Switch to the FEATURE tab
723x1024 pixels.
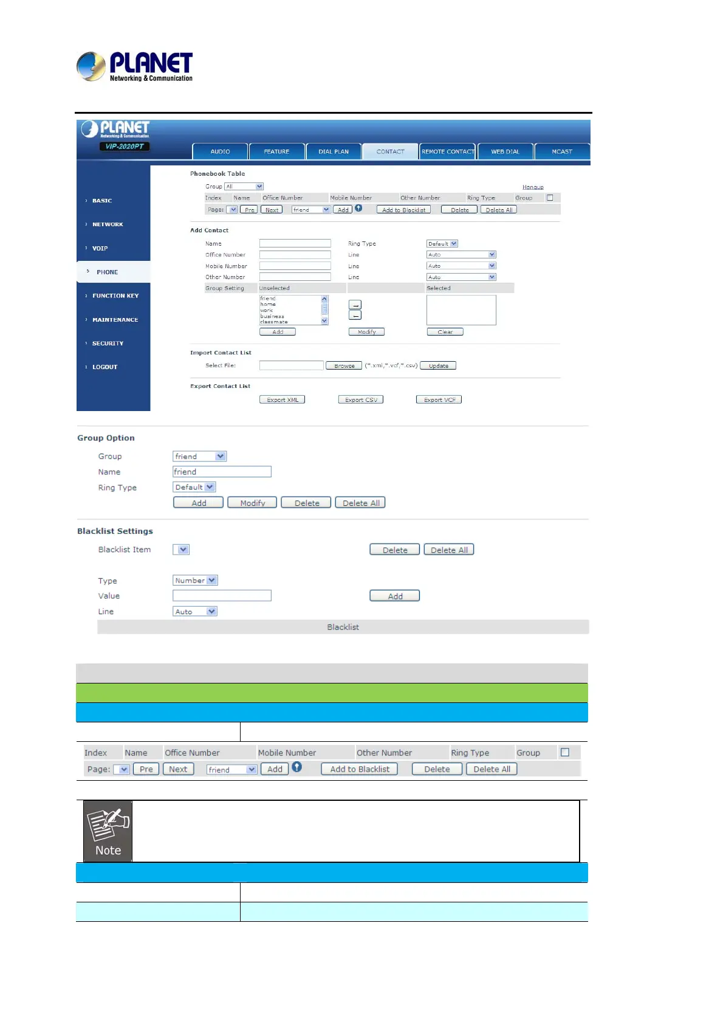tap(276, 151)
